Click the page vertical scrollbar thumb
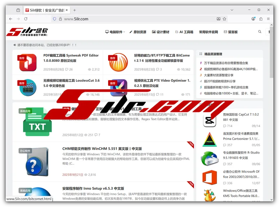Screen dimensions: 279x207 (x=272, y=52)
